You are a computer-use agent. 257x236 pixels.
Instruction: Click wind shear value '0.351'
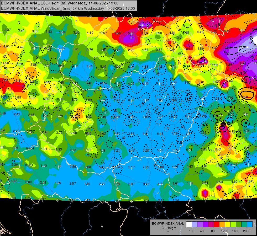pyautogui.click(x=29, y=165)
